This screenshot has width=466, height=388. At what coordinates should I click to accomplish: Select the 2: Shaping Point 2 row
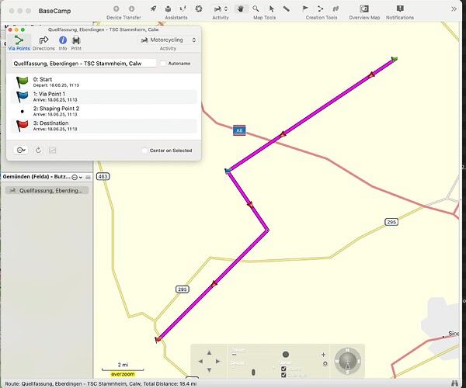[103, 111]
